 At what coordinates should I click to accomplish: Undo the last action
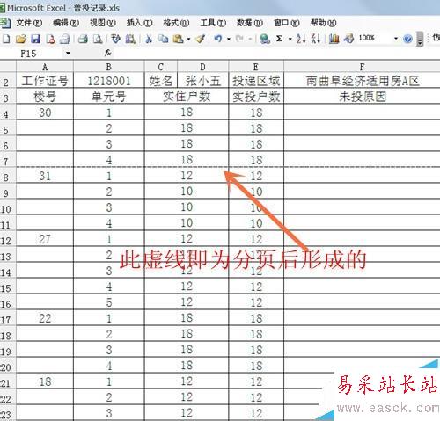pyautogui.click(x=218, y=39)
